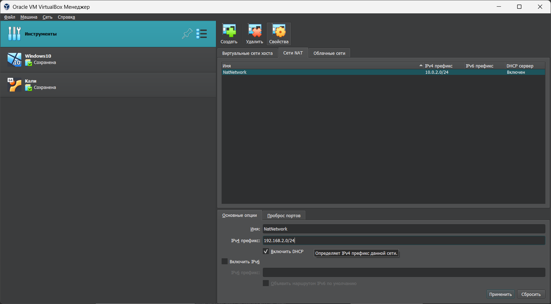551x304 pixels.
Task: Click the pin icon in Tools row
Action: tap(187, 34)
